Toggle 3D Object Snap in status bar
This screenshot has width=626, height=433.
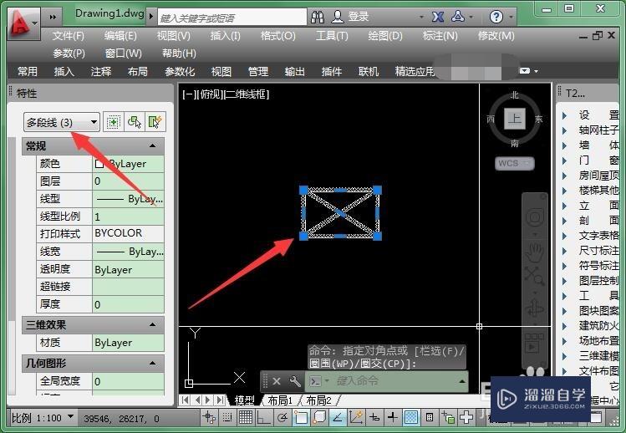coord(319,418)
